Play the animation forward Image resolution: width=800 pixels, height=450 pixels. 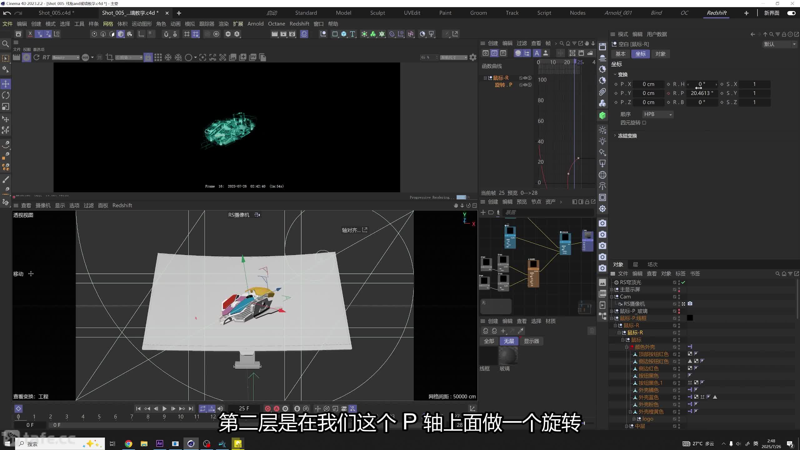pyautogui.click(x=164, y=408)
